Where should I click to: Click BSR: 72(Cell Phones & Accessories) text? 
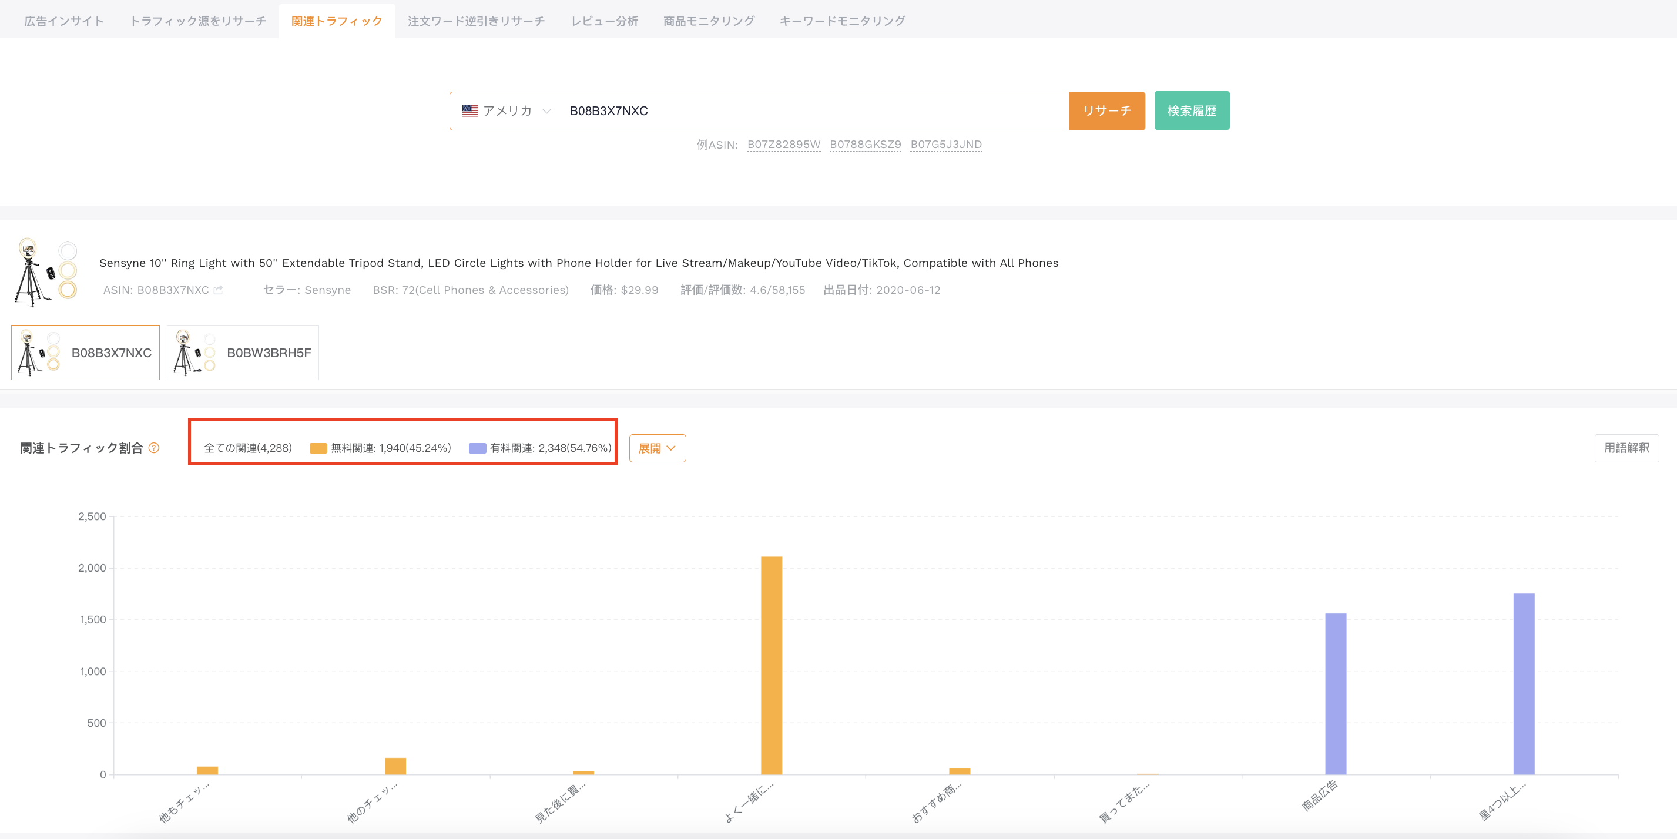(470, 290)
